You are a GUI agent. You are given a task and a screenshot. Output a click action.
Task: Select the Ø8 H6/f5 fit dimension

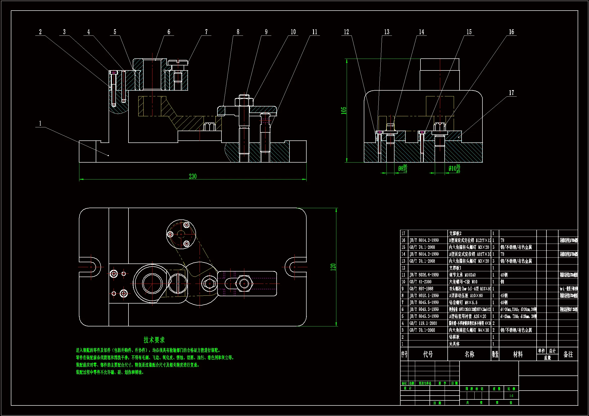pyautogui.click(x=403, y=168)
